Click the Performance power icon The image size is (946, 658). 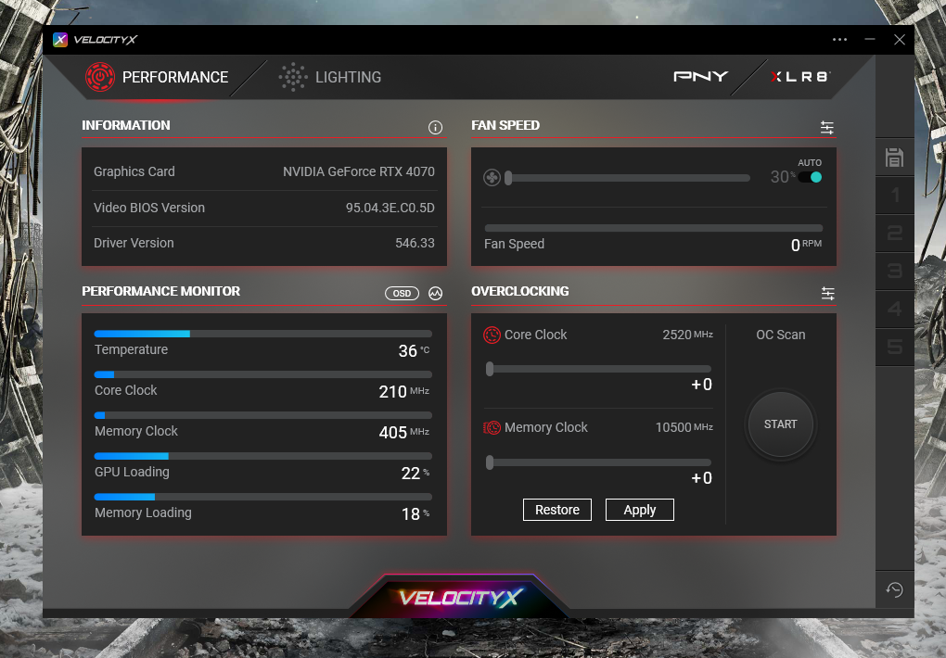pyautogui.click(x=100, y=77)
